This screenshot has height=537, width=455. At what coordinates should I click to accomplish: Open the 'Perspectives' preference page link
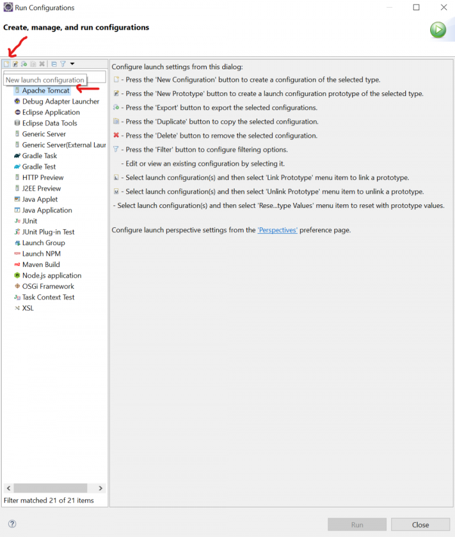277,230
